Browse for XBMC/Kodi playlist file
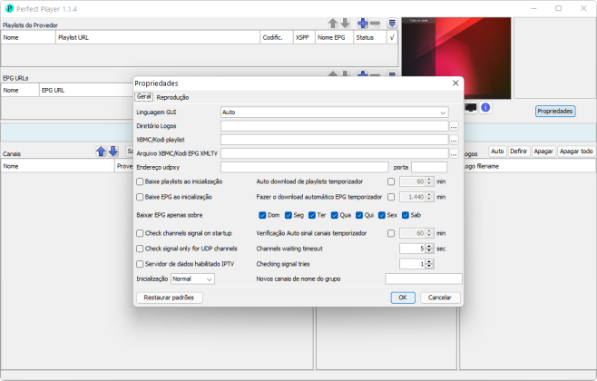 point(454,140)
